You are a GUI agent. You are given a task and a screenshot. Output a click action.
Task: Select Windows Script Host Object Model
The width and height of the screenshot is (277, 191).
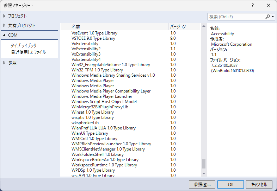[130, 102]
